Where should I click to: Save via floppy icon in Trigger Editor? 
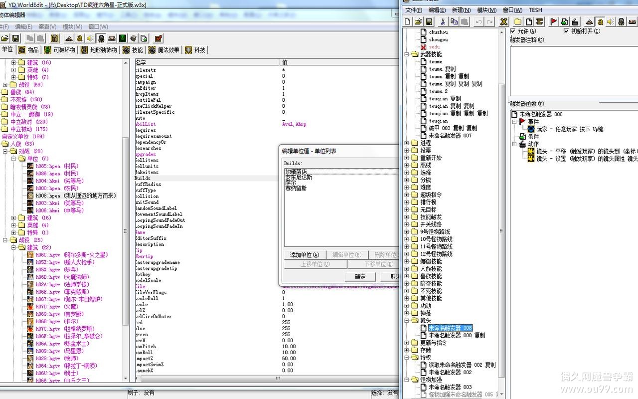click(x=429, y=21)
